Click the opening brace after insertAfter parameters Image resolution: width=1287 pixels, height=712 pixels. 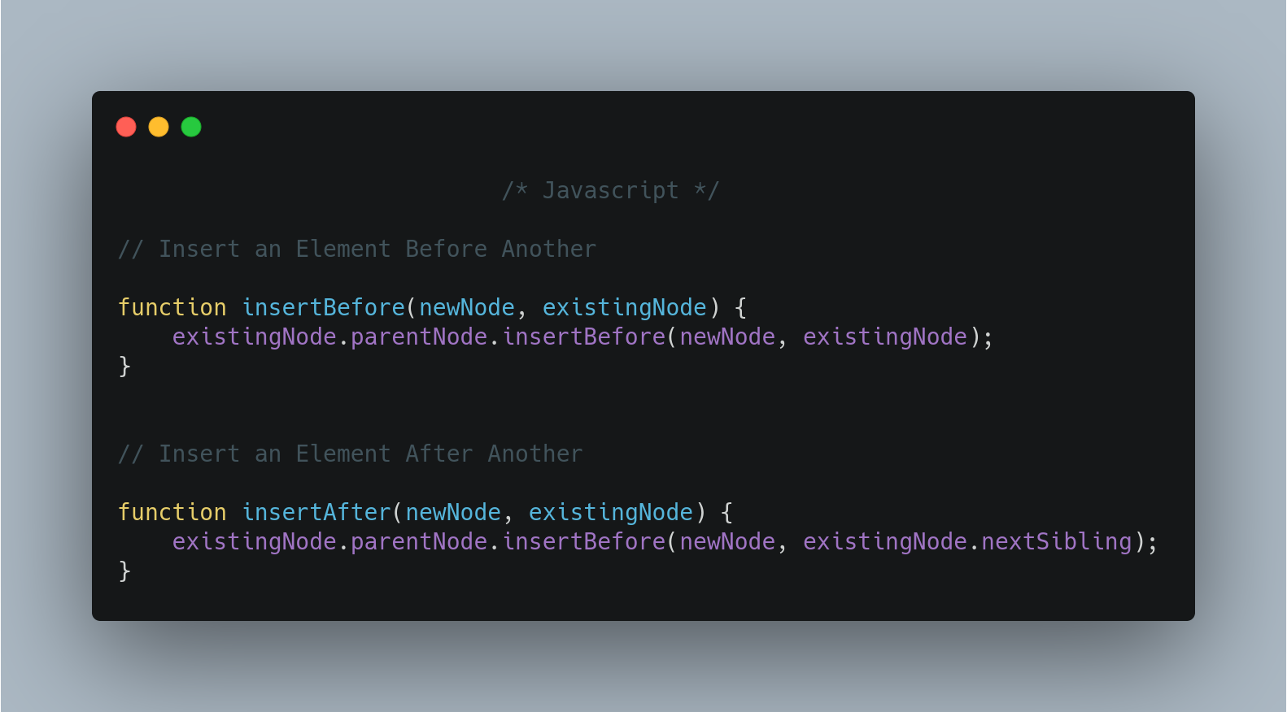coord(727,512)
